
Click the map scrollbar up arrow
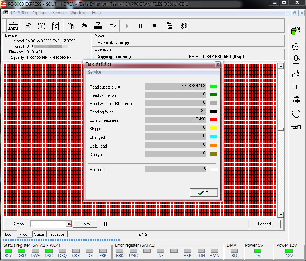click(281, 66)
